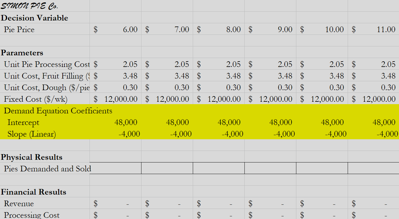The image size is (399, 219).
Task: Select fixed cost 12,000.00 in the 8.00 price column
Action: click(x=219, y=99)
